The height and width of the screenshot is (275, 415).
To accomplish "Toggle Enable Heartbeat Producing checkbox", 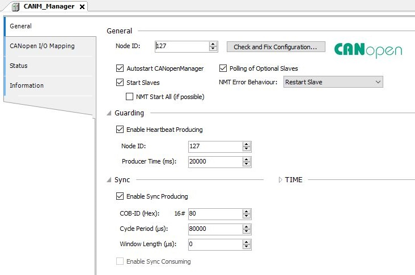I will (120, 130).
